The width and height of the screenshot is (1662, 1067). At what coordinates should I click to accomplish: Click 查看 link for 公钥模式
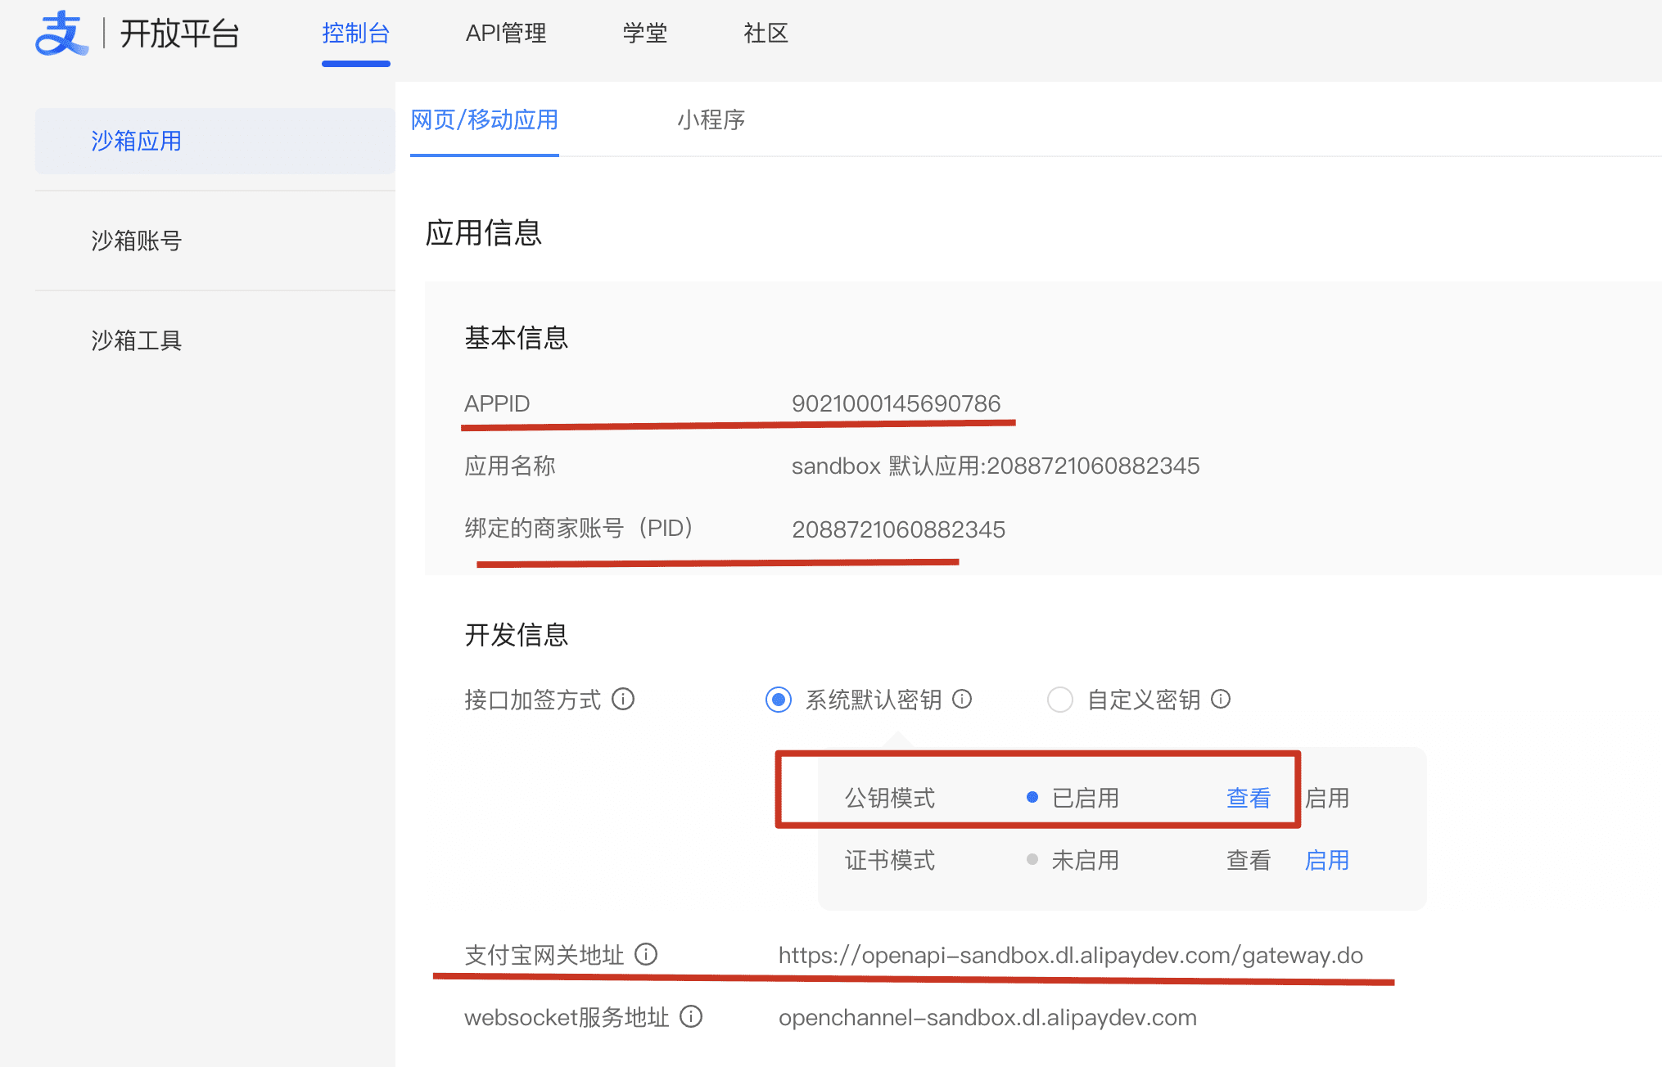1249,798
